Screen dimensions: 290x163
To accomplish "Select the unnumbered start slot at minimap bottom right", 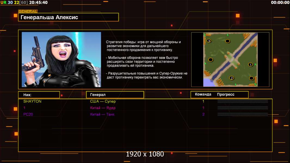I will click(x=251, y=78).
